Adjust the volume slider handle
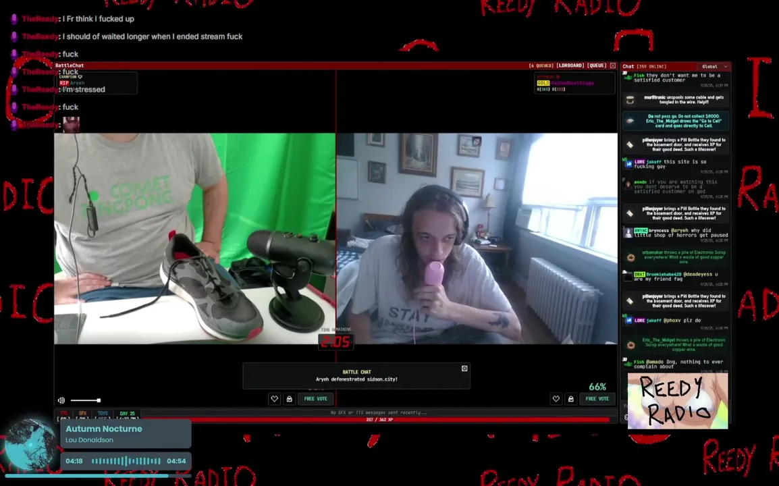The height and width of the screenshot is (486, 779). pyautogui.click(x=99, y=400)
